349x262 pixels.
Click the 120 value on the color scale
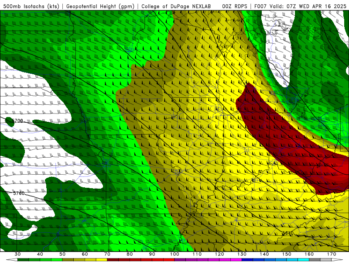point(219,254)
